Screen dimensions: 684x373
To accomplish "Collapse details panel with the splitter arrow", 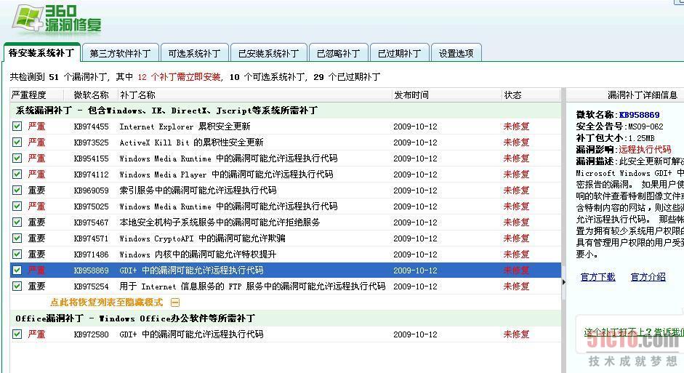I will click(x=563, y=282).
